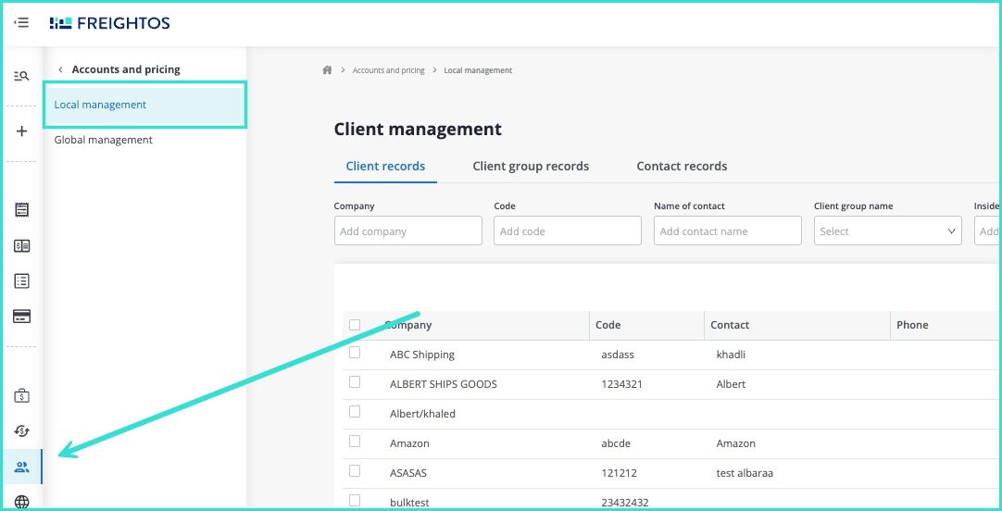
Task: Select the Amazon row checkbox
Action: click(355, 442)
